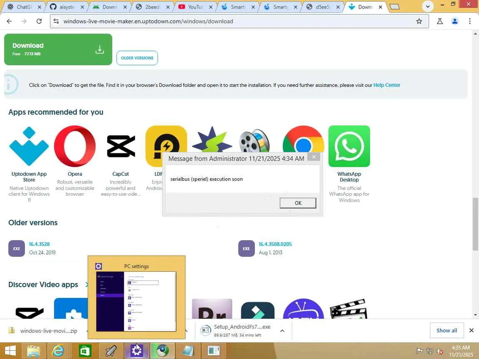
Task: Expand options for Setup_AndroidFs7 download
Action: (282, 331)
